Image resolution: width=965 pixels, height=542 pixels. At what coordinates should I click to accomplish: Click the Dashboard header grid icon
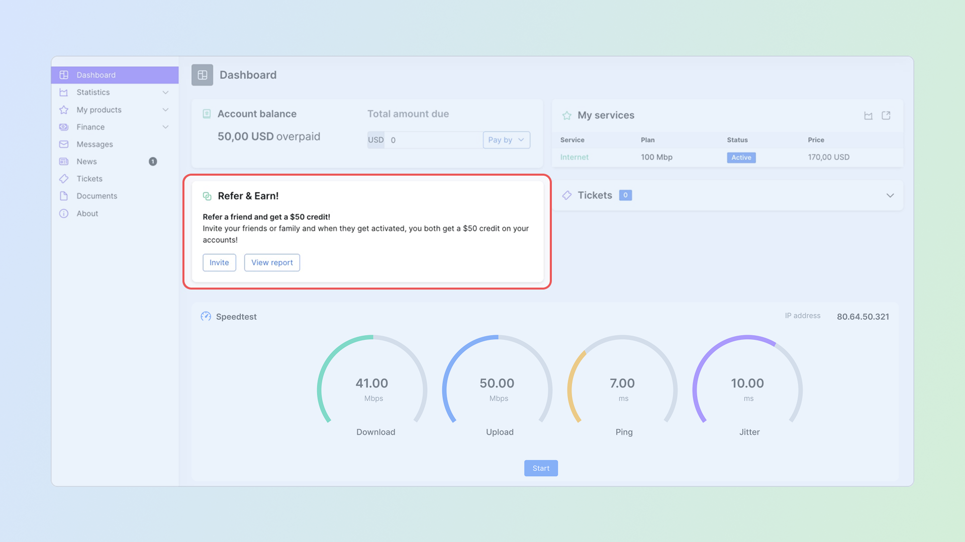(x=202, y=75)
